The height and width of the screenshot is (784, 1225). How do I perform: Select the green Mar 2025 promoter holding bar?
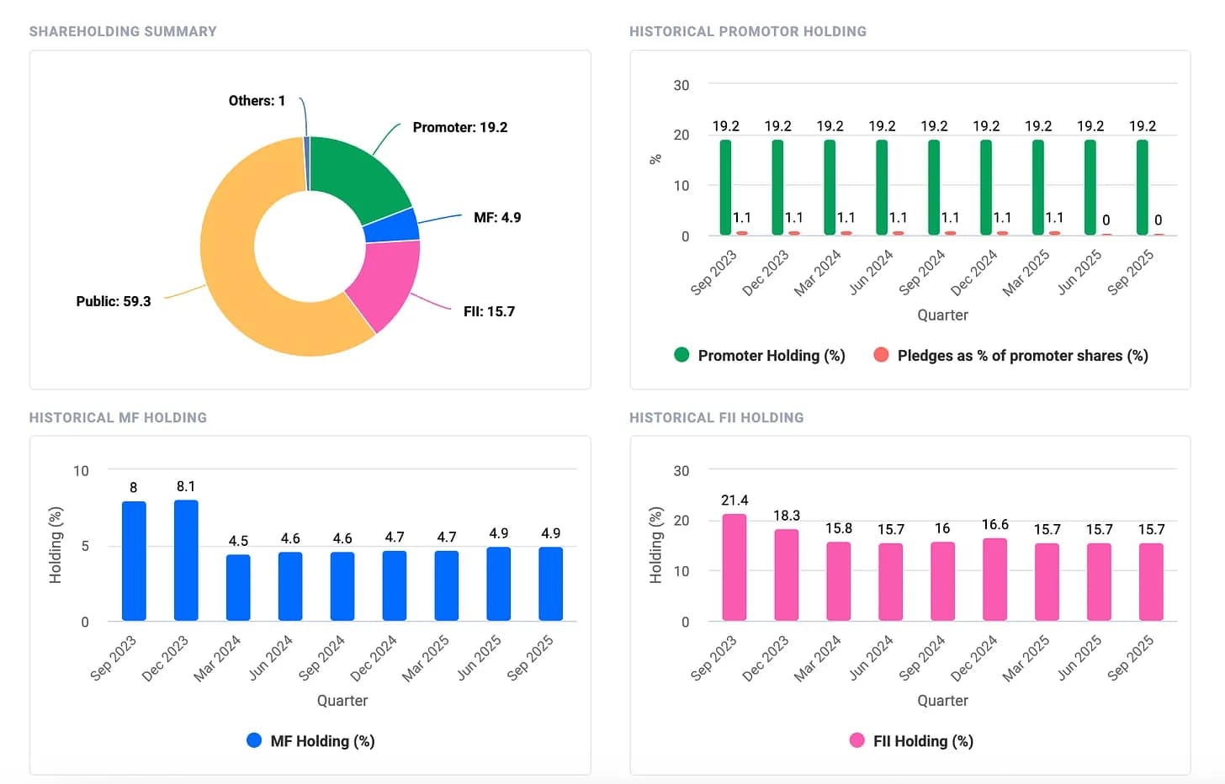(x=1039, y=187)
